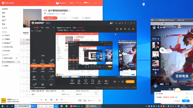Open lock icon in streaming app header
The width and height of the screenshot is (193, 108).
[x=121, y=29]
